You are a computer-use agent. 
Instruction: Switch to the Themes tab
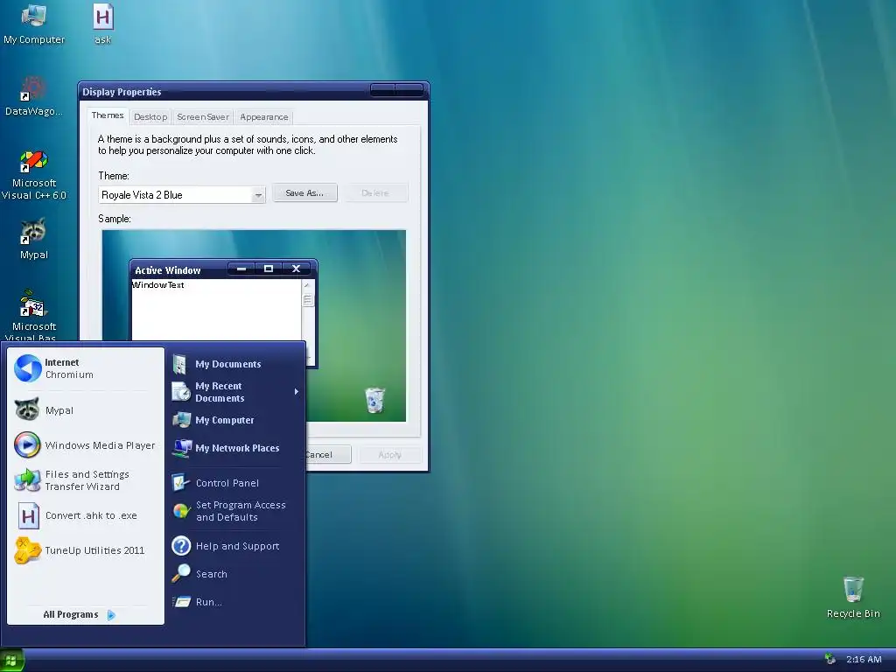(108, 115)
